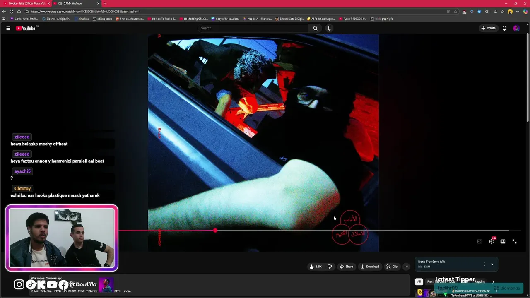
Task: Create a Clip of the video
Action: pos(392,267)
